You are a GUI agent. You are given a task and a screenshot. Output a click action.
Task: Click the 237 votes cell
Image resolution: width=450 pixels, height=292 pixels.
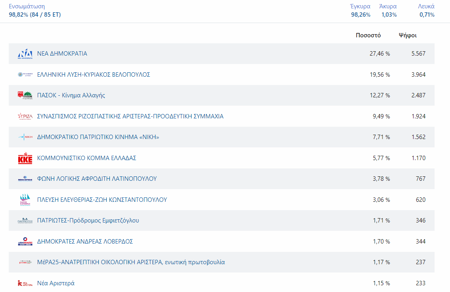421,262
